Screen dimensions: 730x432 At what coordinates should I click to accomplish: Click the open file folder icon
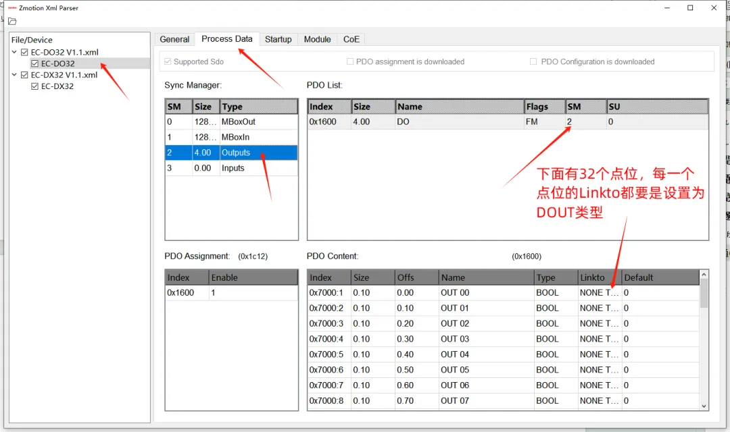point(13,22)
